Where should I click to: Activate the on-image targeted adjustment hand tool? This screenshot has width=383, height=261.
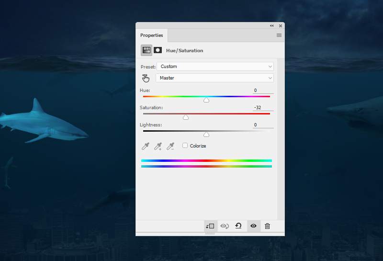[x=146, y=78]
